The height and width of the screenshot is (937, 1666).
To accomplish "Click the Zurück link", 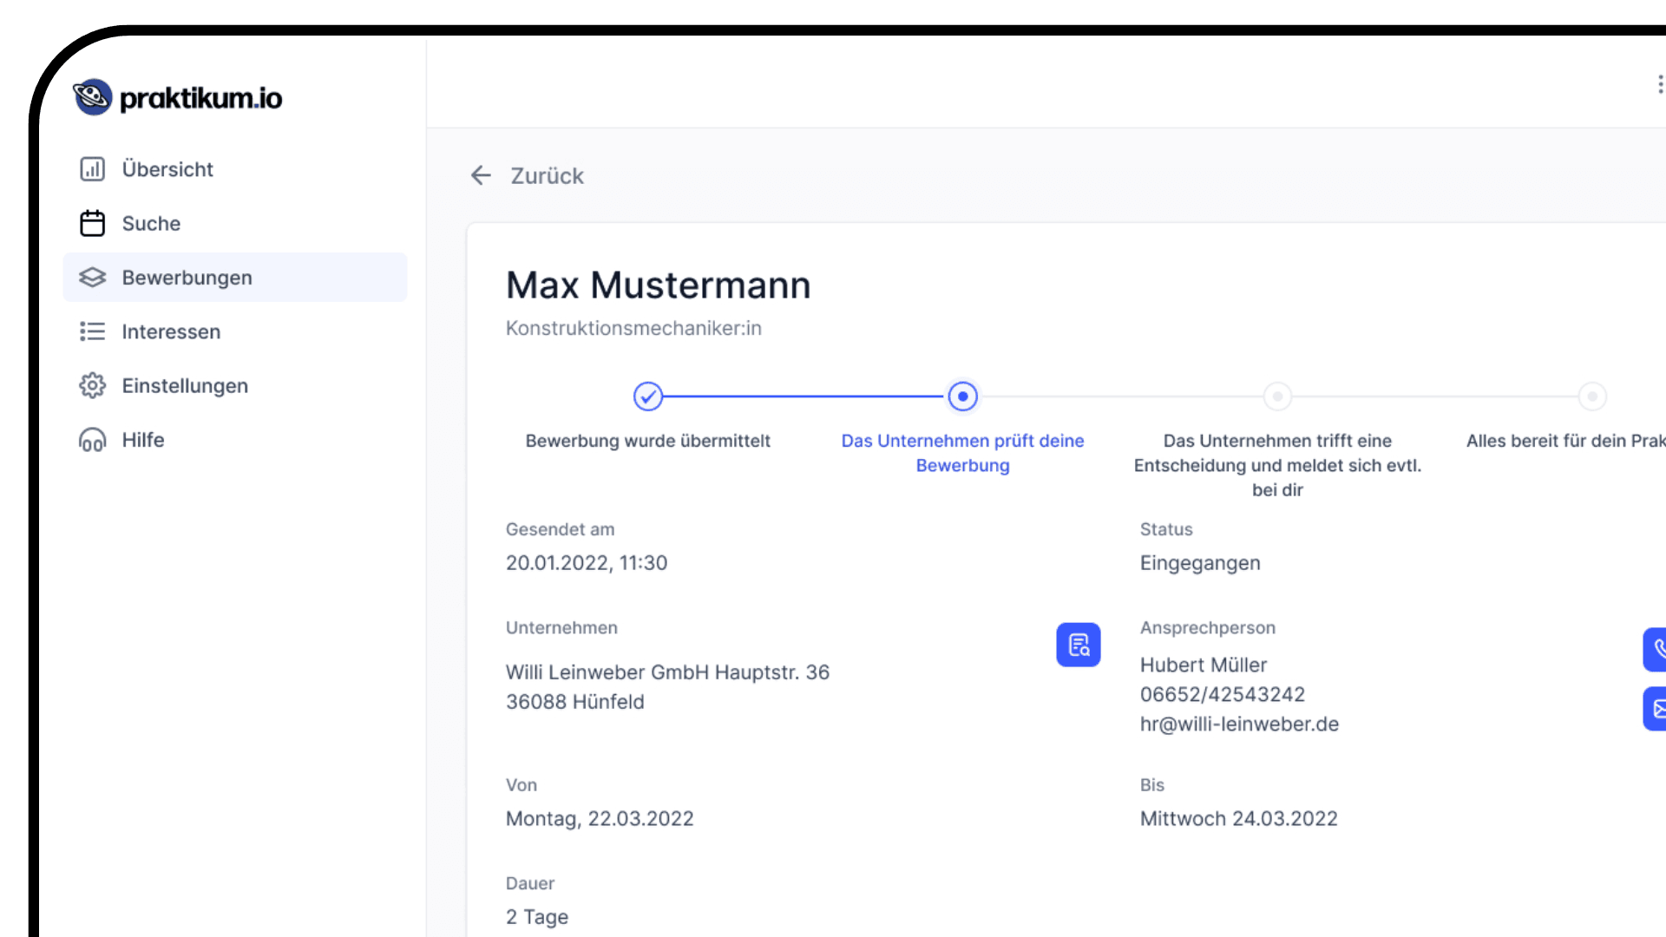I will point(547,176).
